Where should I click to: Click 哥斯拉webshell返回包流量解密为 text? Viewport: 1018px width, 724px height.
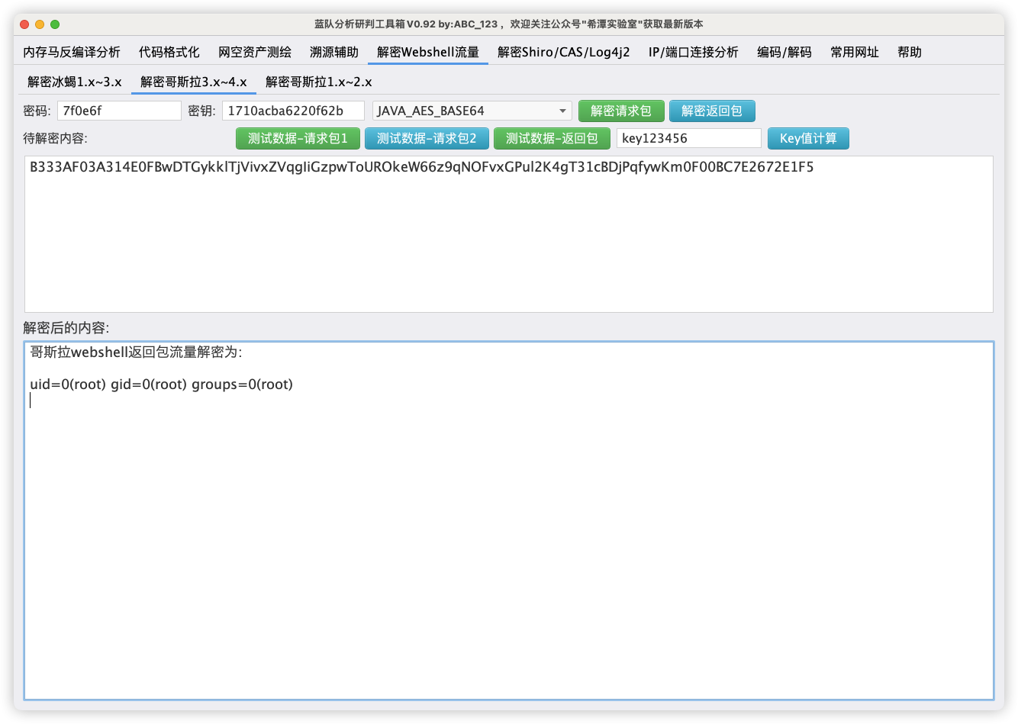coord(136,352)
